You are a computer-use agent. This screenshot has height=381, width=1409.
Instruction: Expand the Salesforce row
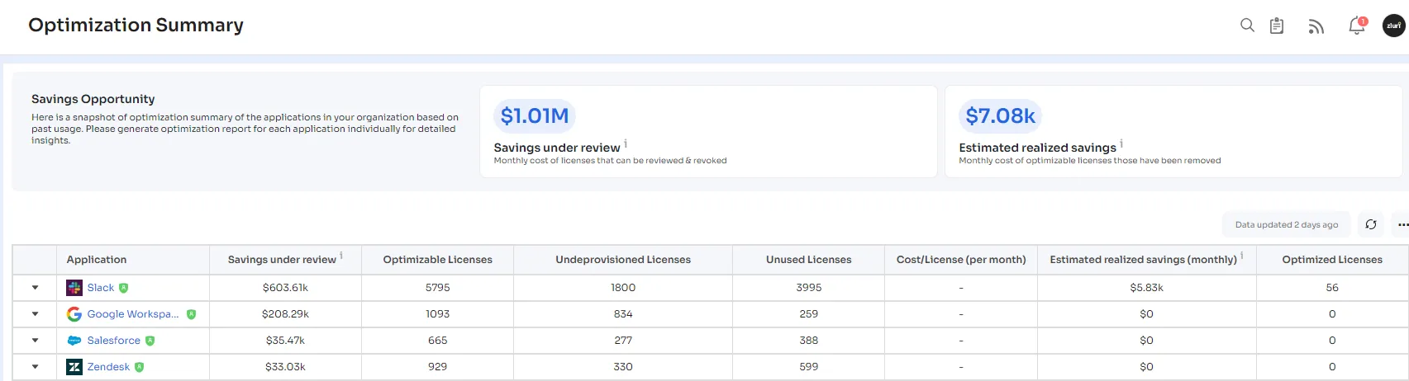(35, 341)
